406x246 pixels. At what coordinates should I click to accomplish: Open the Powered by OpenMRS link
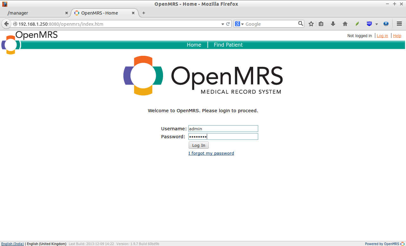click(x=382, y=244)
